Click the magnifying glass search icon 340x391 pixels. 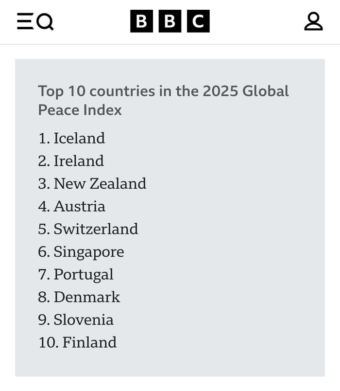45,21
